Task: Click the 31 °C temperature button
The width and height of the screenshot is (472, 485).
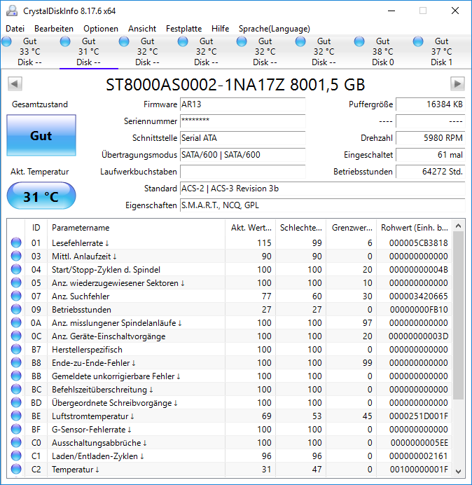Action: [x=41, y=196]
